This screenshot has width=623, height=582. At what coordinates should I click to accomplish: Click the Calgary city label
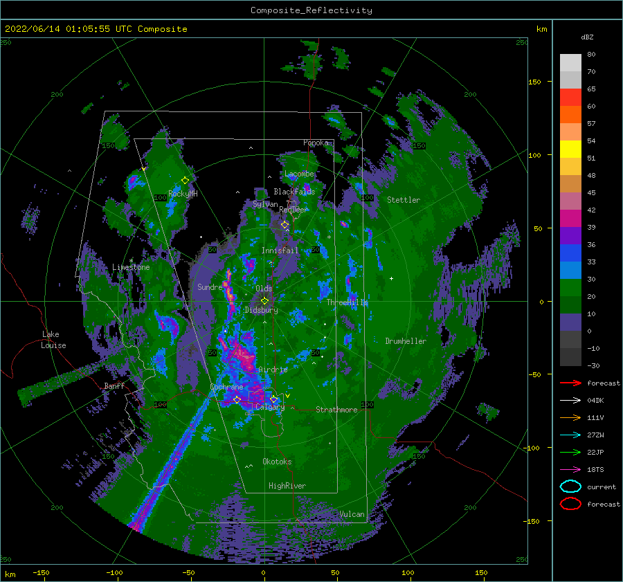pos(270,407)
